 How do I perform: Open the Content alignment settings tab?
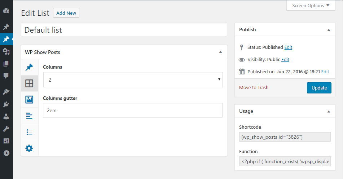(x=29, y=116)
